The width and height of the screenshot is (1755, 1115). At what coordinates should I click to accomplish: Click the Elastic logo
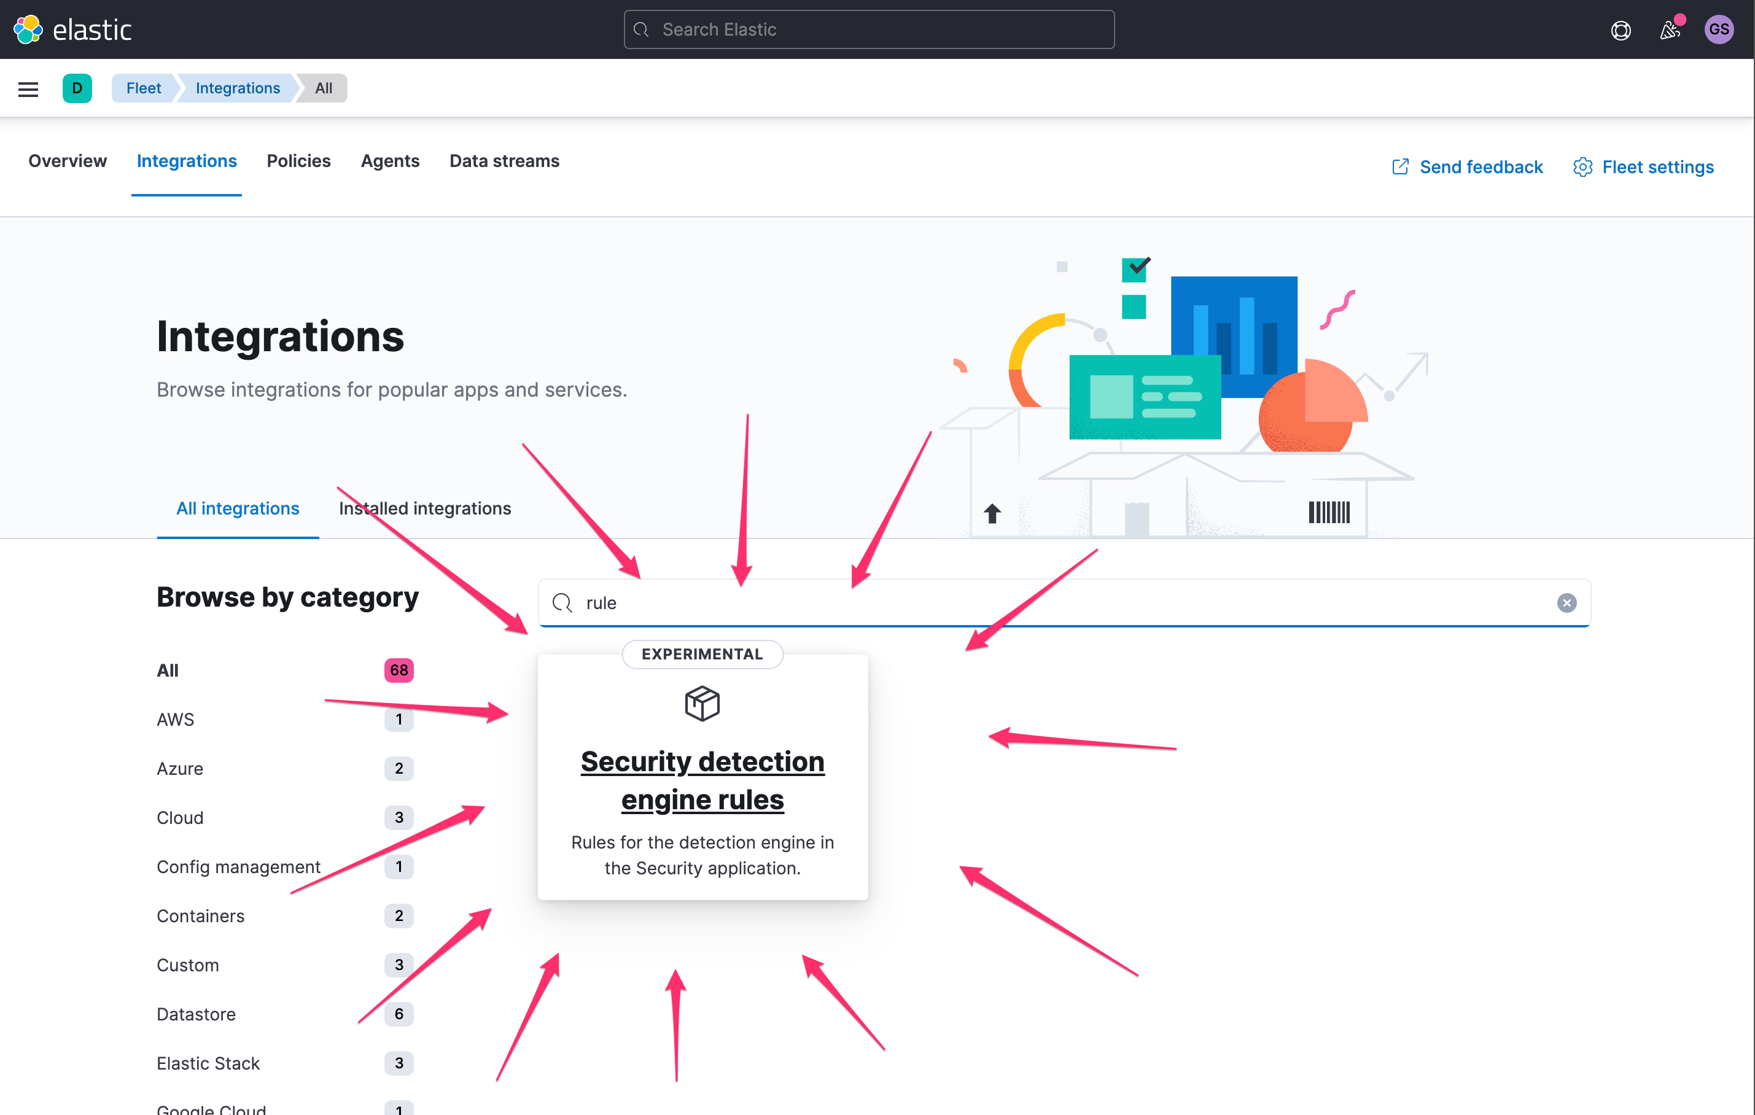(x=72, y=30)
